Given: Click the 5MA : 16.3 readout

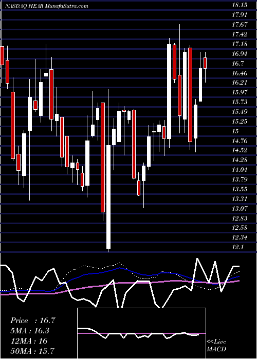Looking at the screenshot, I should 30,331.
